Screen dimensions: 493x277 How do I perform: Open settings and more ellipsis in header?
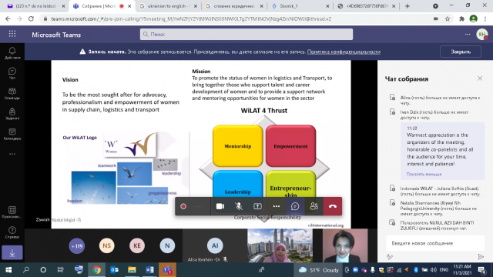coord(468,34)
